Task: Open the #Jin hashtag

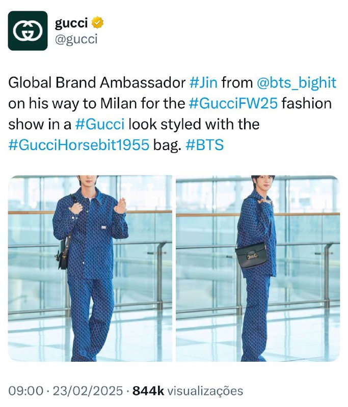Action: pos(203,82)
